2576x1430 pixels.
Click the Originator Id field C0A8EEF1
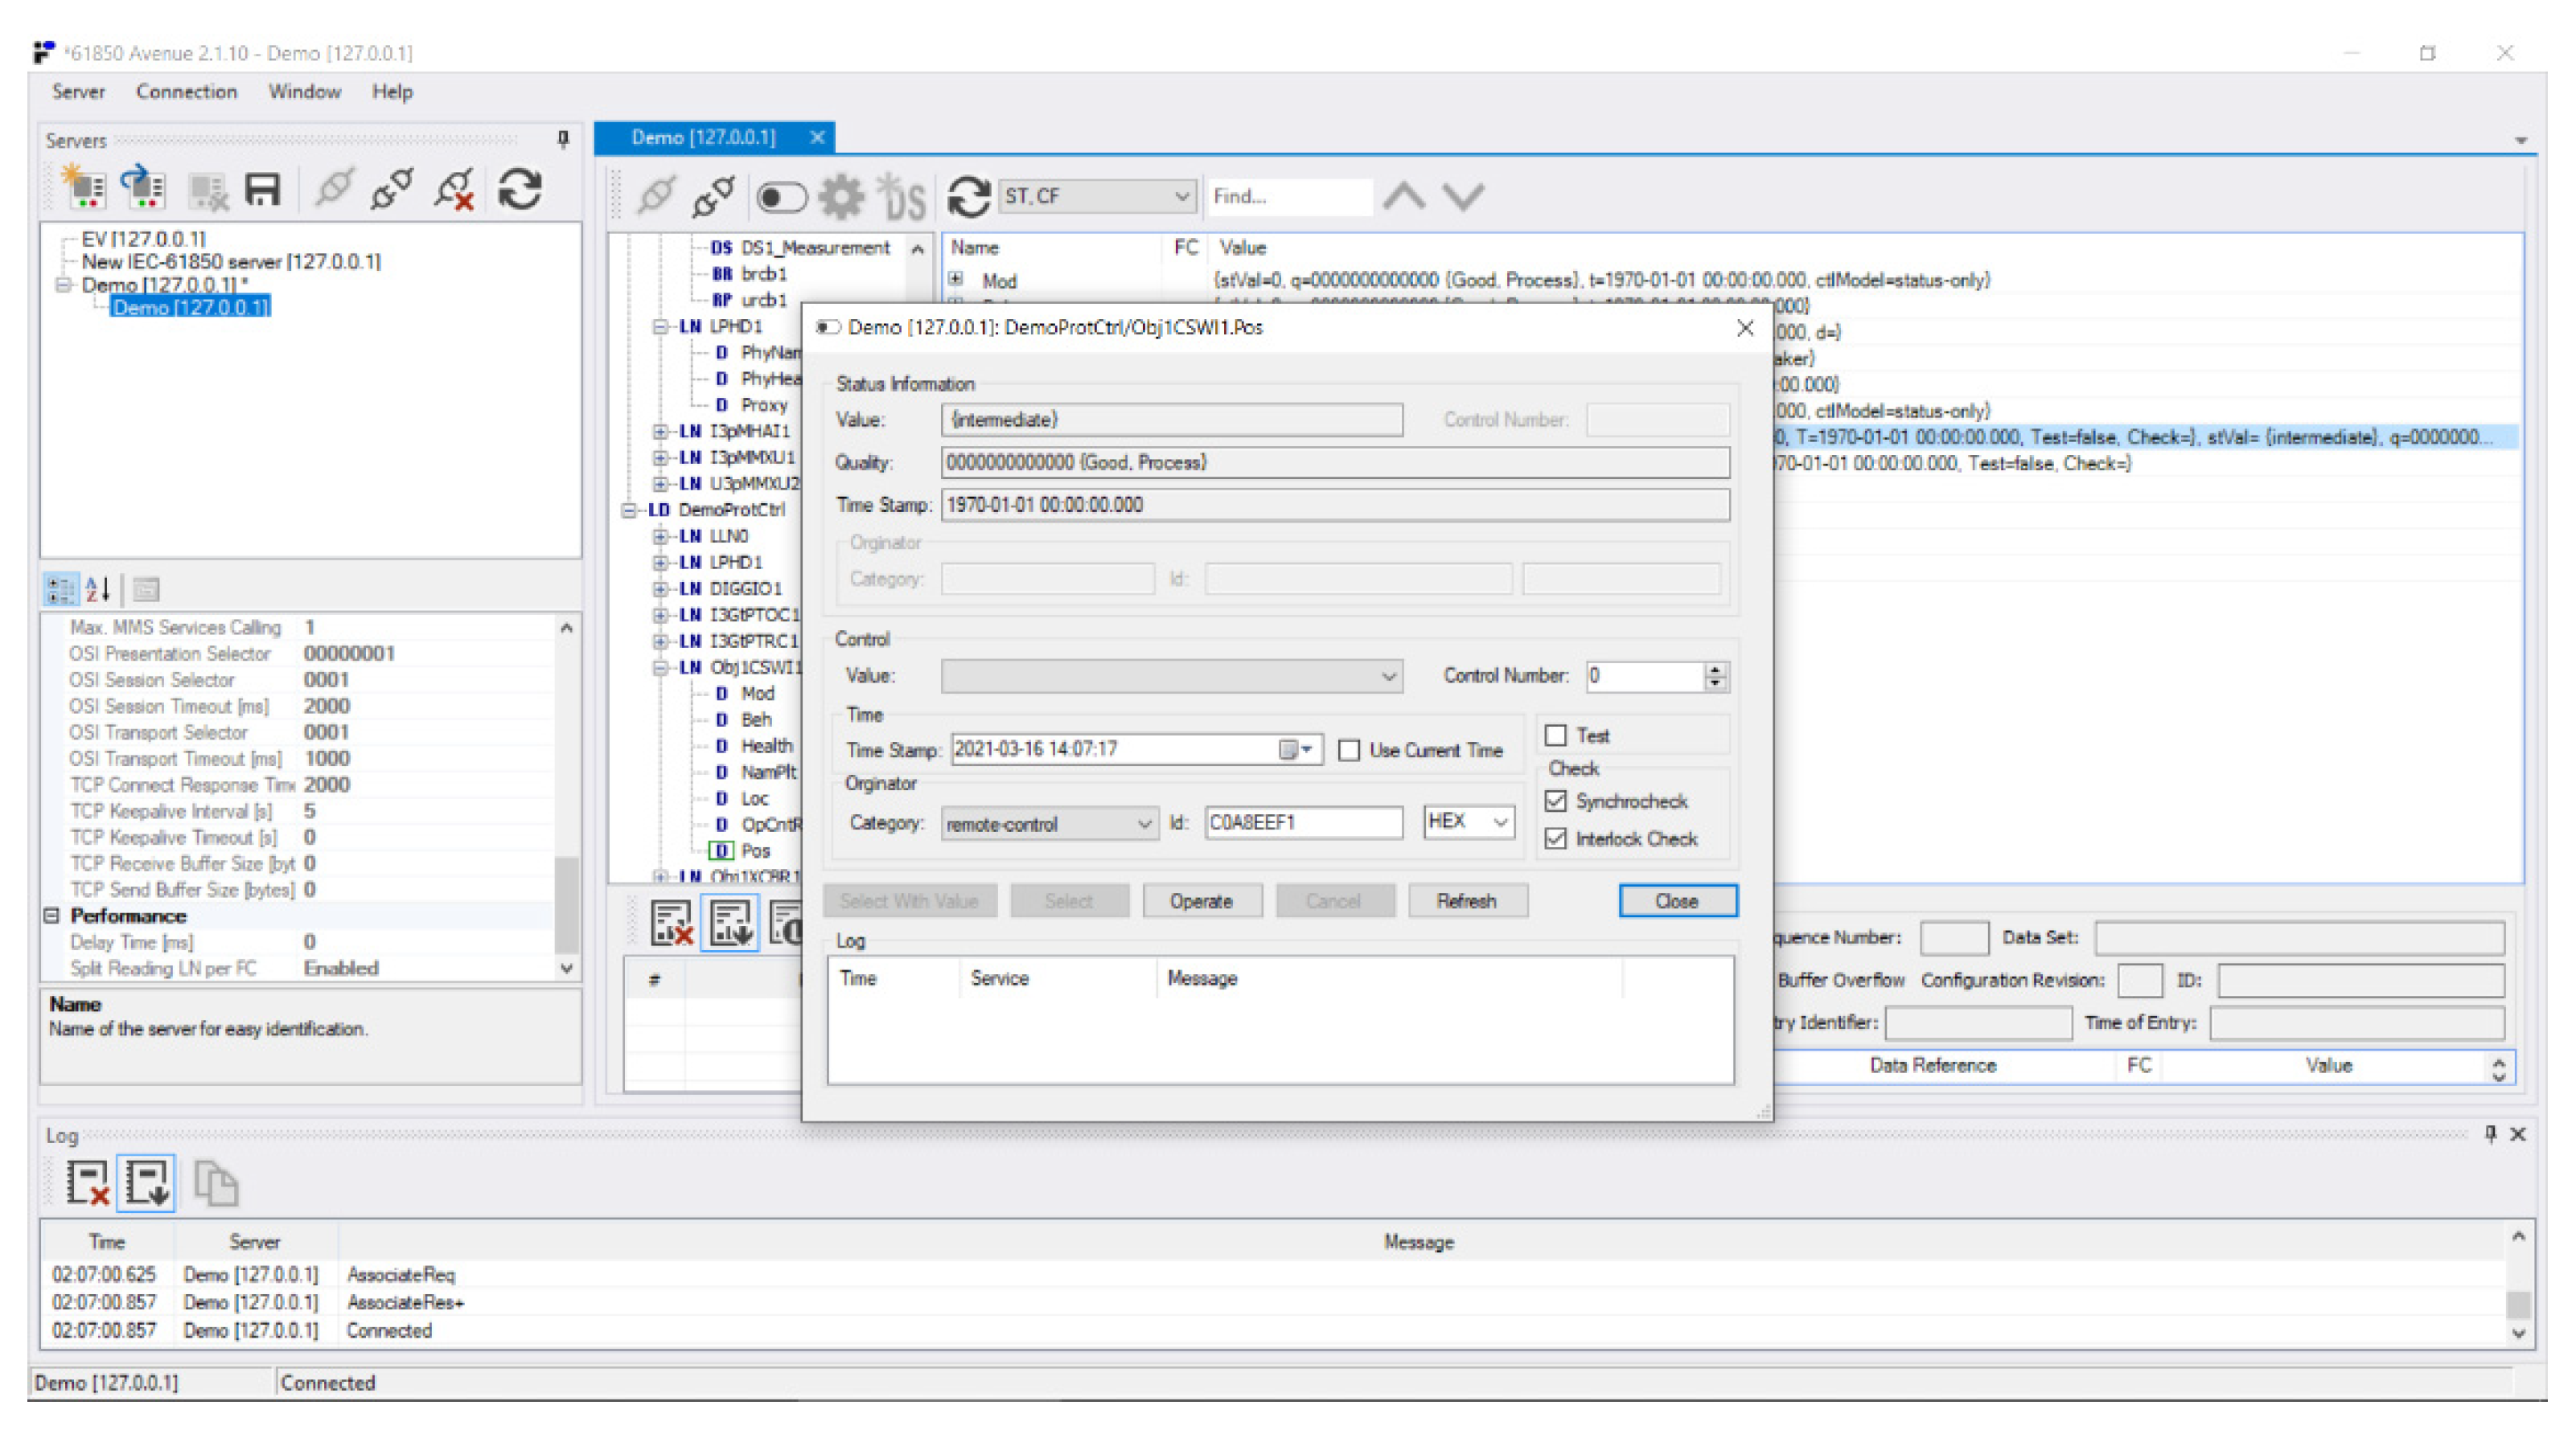tap(1303, 822)
